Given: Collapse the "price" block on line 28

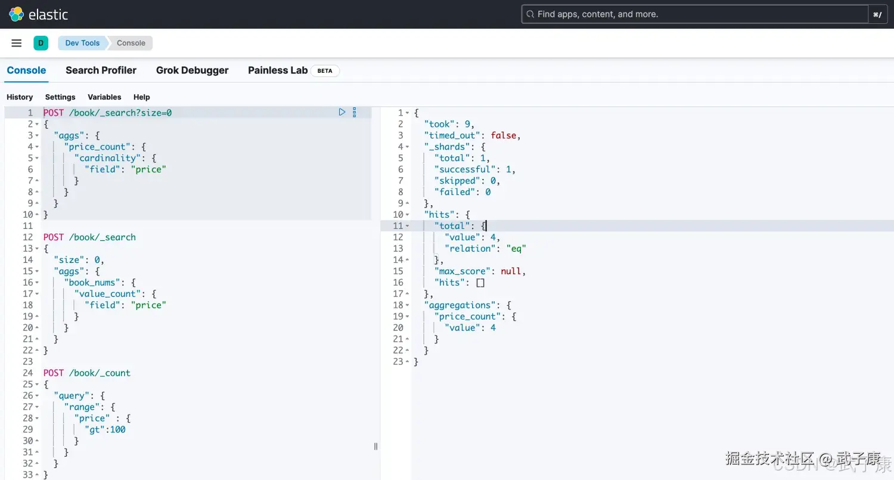Looking at the screenshot, I should tap(37, 419).
